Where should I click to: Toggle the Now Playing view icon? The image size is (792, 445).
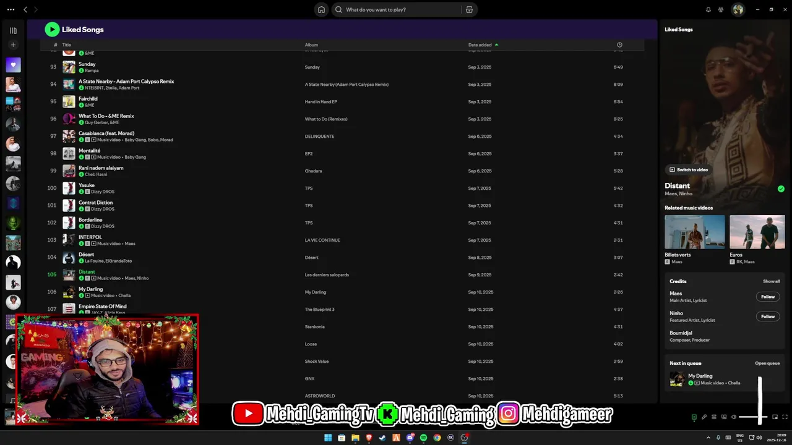click(x=694, y=417)
